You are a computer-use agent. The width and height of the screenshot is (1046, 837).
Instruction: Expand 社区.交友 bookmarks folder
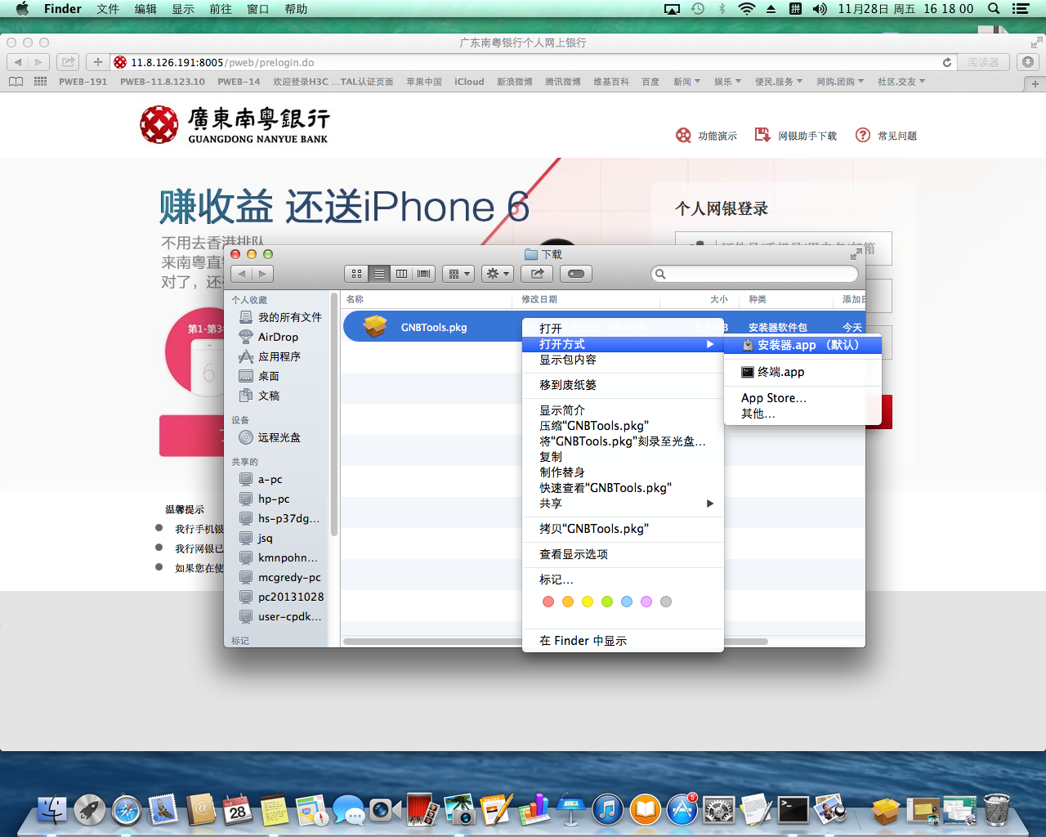[x=901, y=82]
